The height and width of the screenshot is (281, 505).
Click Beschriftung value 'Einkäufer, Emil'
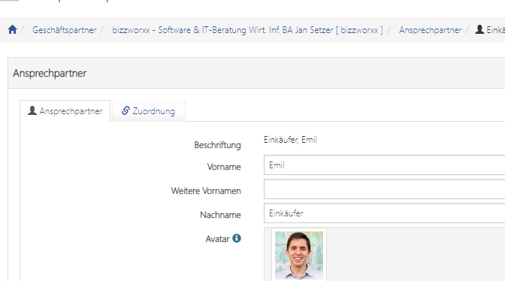(x=290, y=140)
